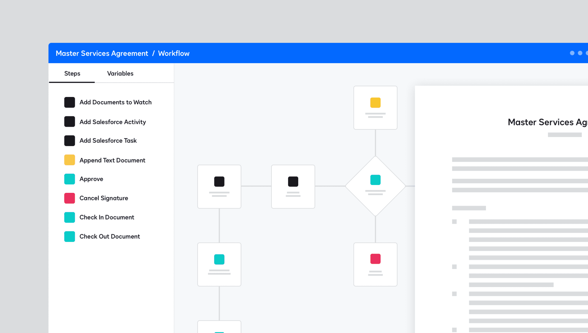
Task: Switch to the Variables tab
Action: [x=120, y=73]
